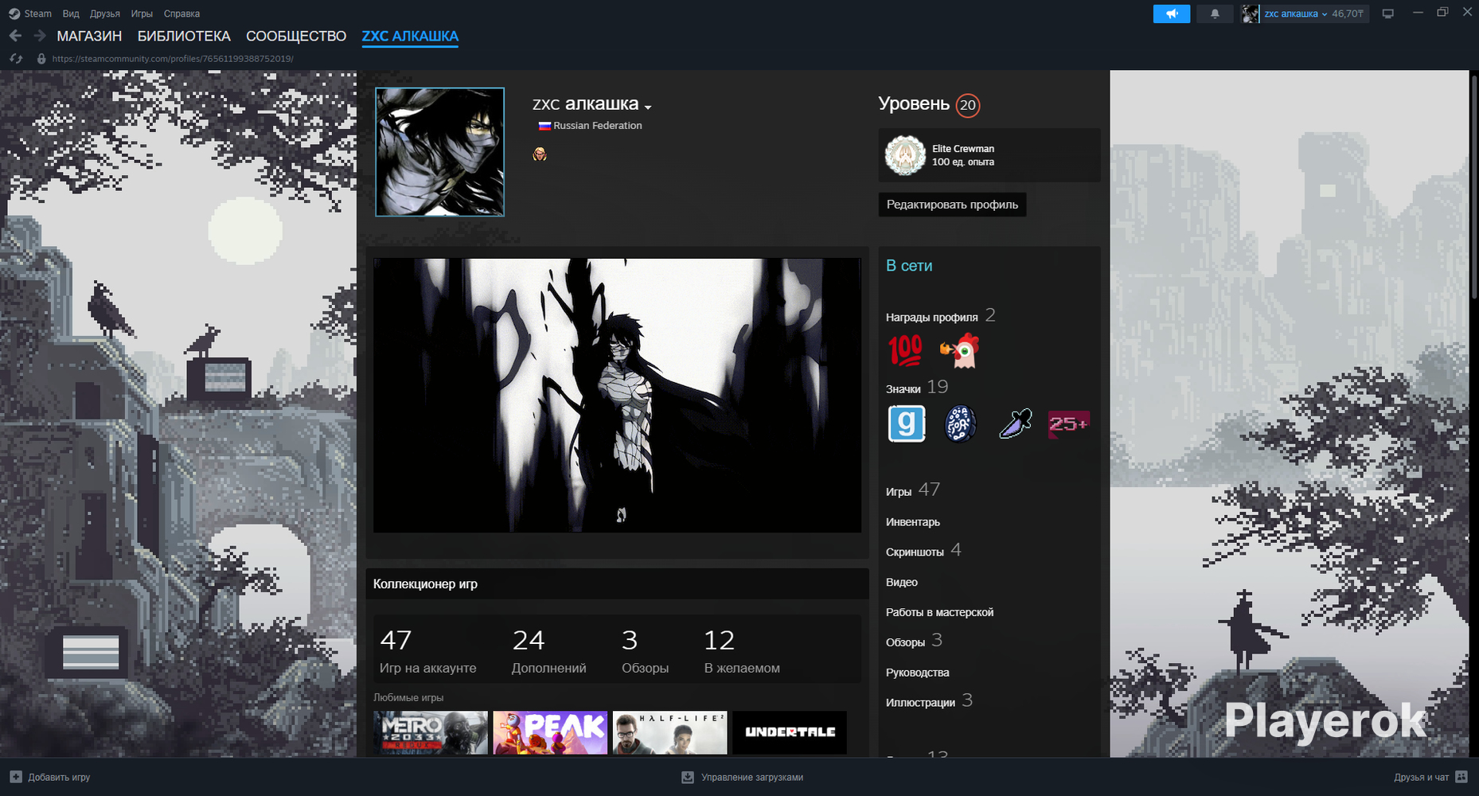The width and height of the screenshot is (1479, 796).
Task: Click the Редактировать профиль button
Action: (x=952, y=205)
